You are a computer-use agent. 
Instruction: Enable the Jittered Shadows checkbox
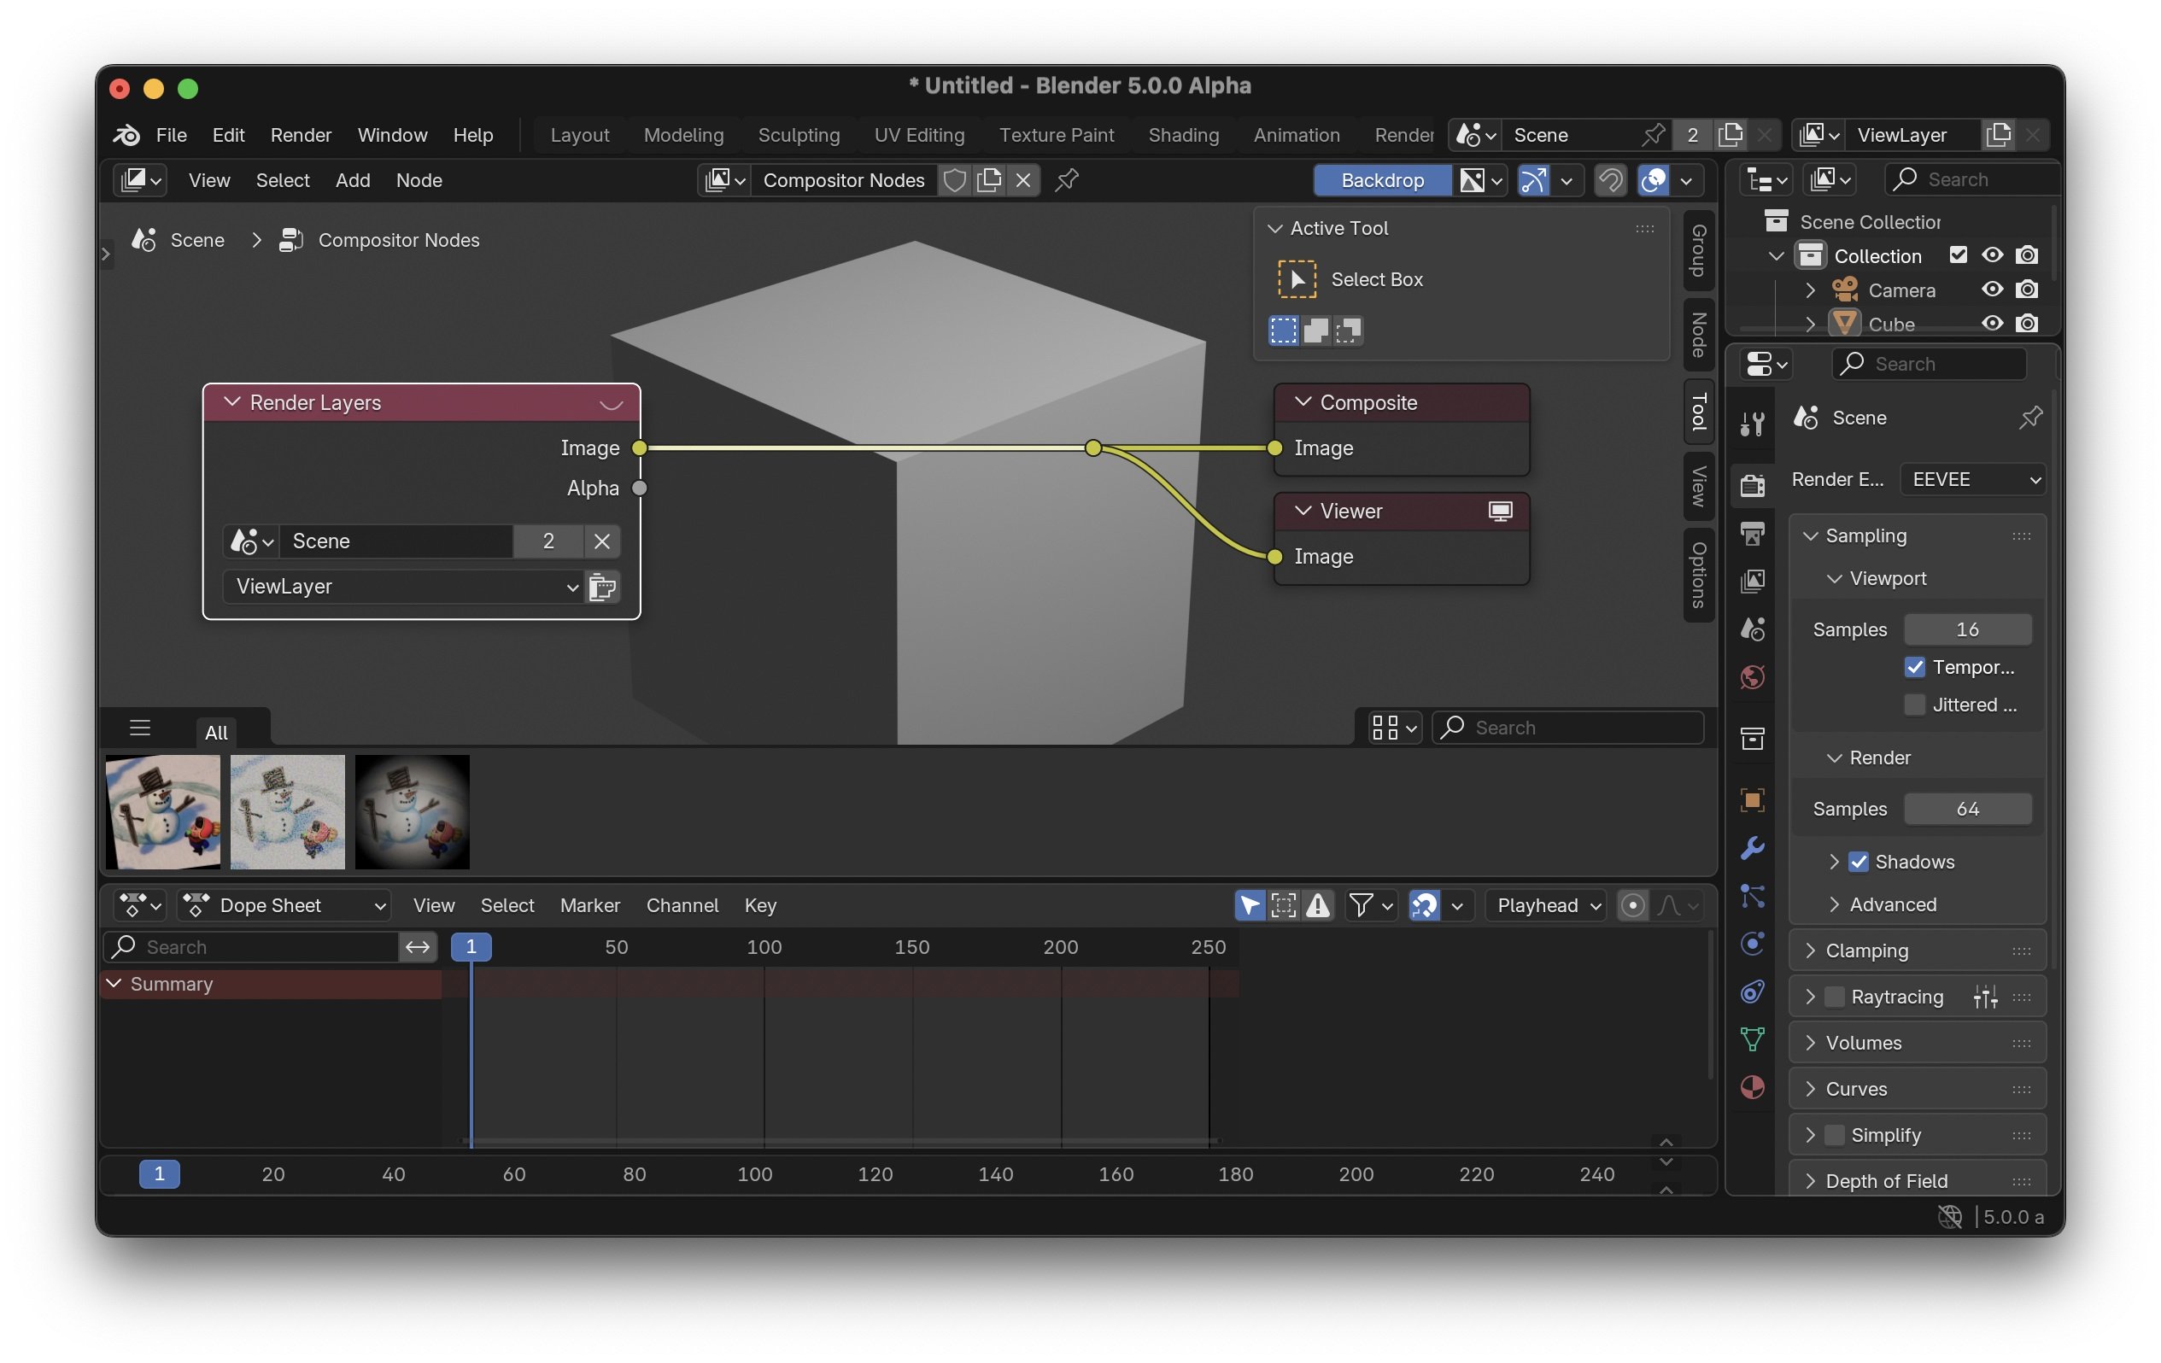[1914, 705]
